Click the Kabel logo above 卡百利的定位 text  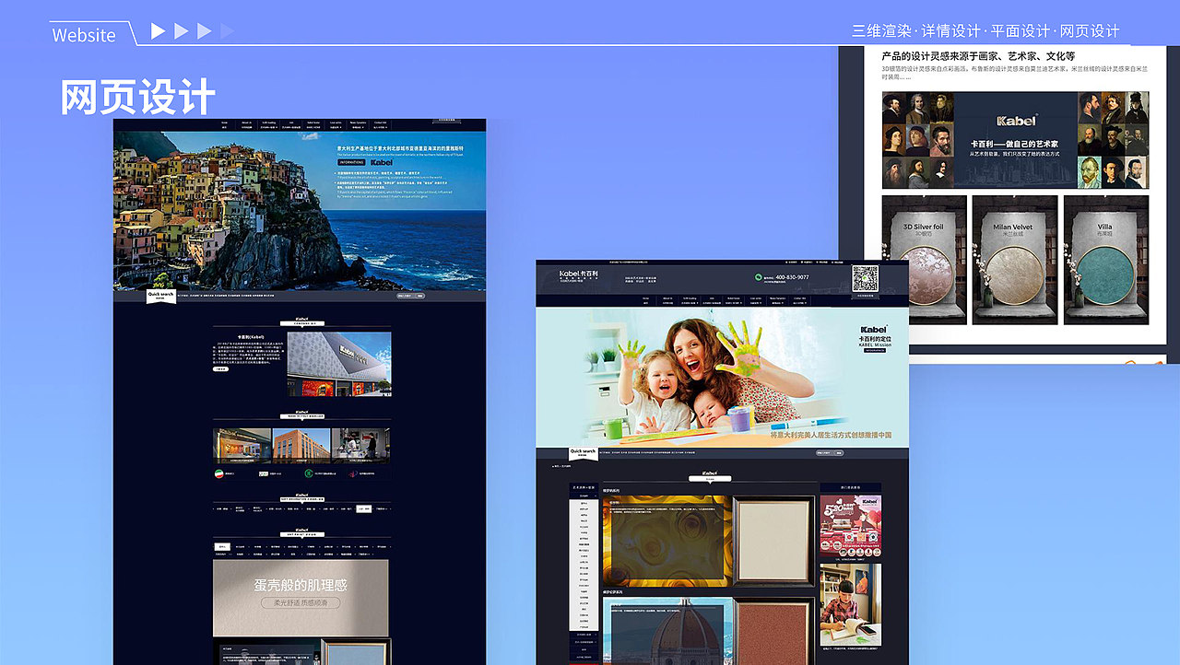873,330
